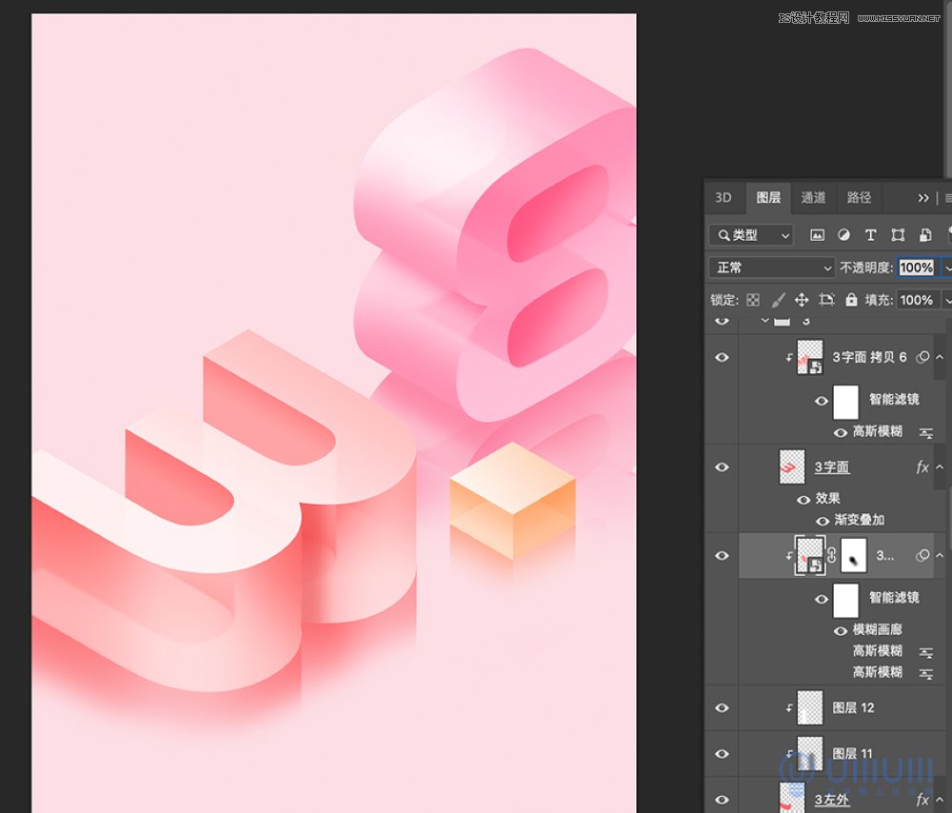Viewport: 952px width, 813px height.
Task: Click the lock position move icon
Action: click(x=802, y=300)
